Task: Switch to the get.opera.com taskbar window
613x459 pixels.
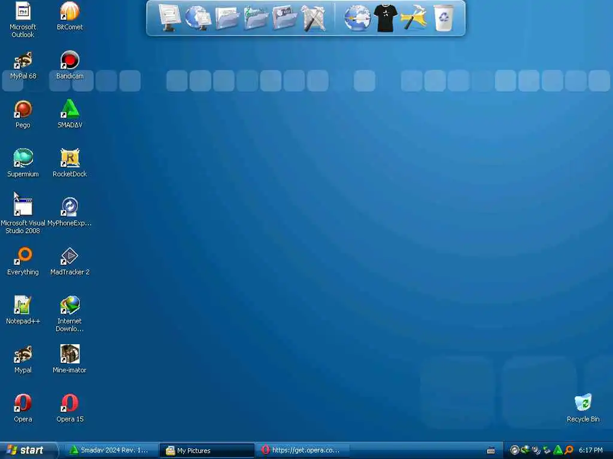Action: (303, 450)
